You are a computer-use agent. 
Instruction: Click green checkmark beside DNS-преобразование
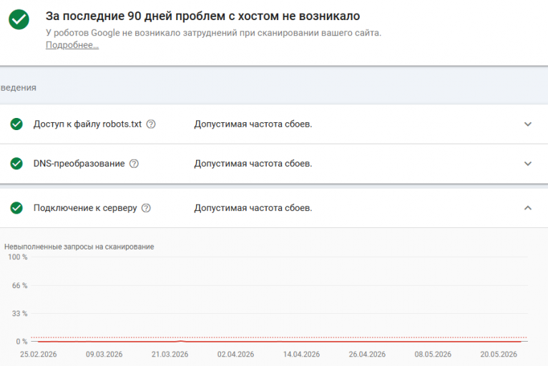pyautogui.click(x=16, y=164)
